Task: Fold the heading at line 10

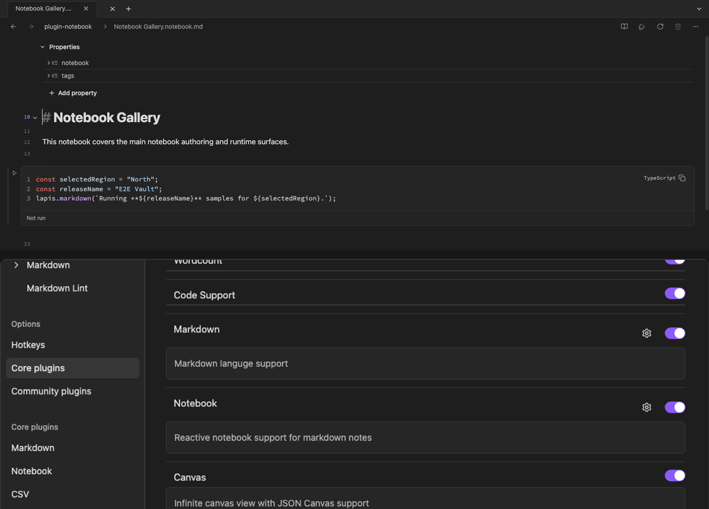Action: (x=35, y=117)
